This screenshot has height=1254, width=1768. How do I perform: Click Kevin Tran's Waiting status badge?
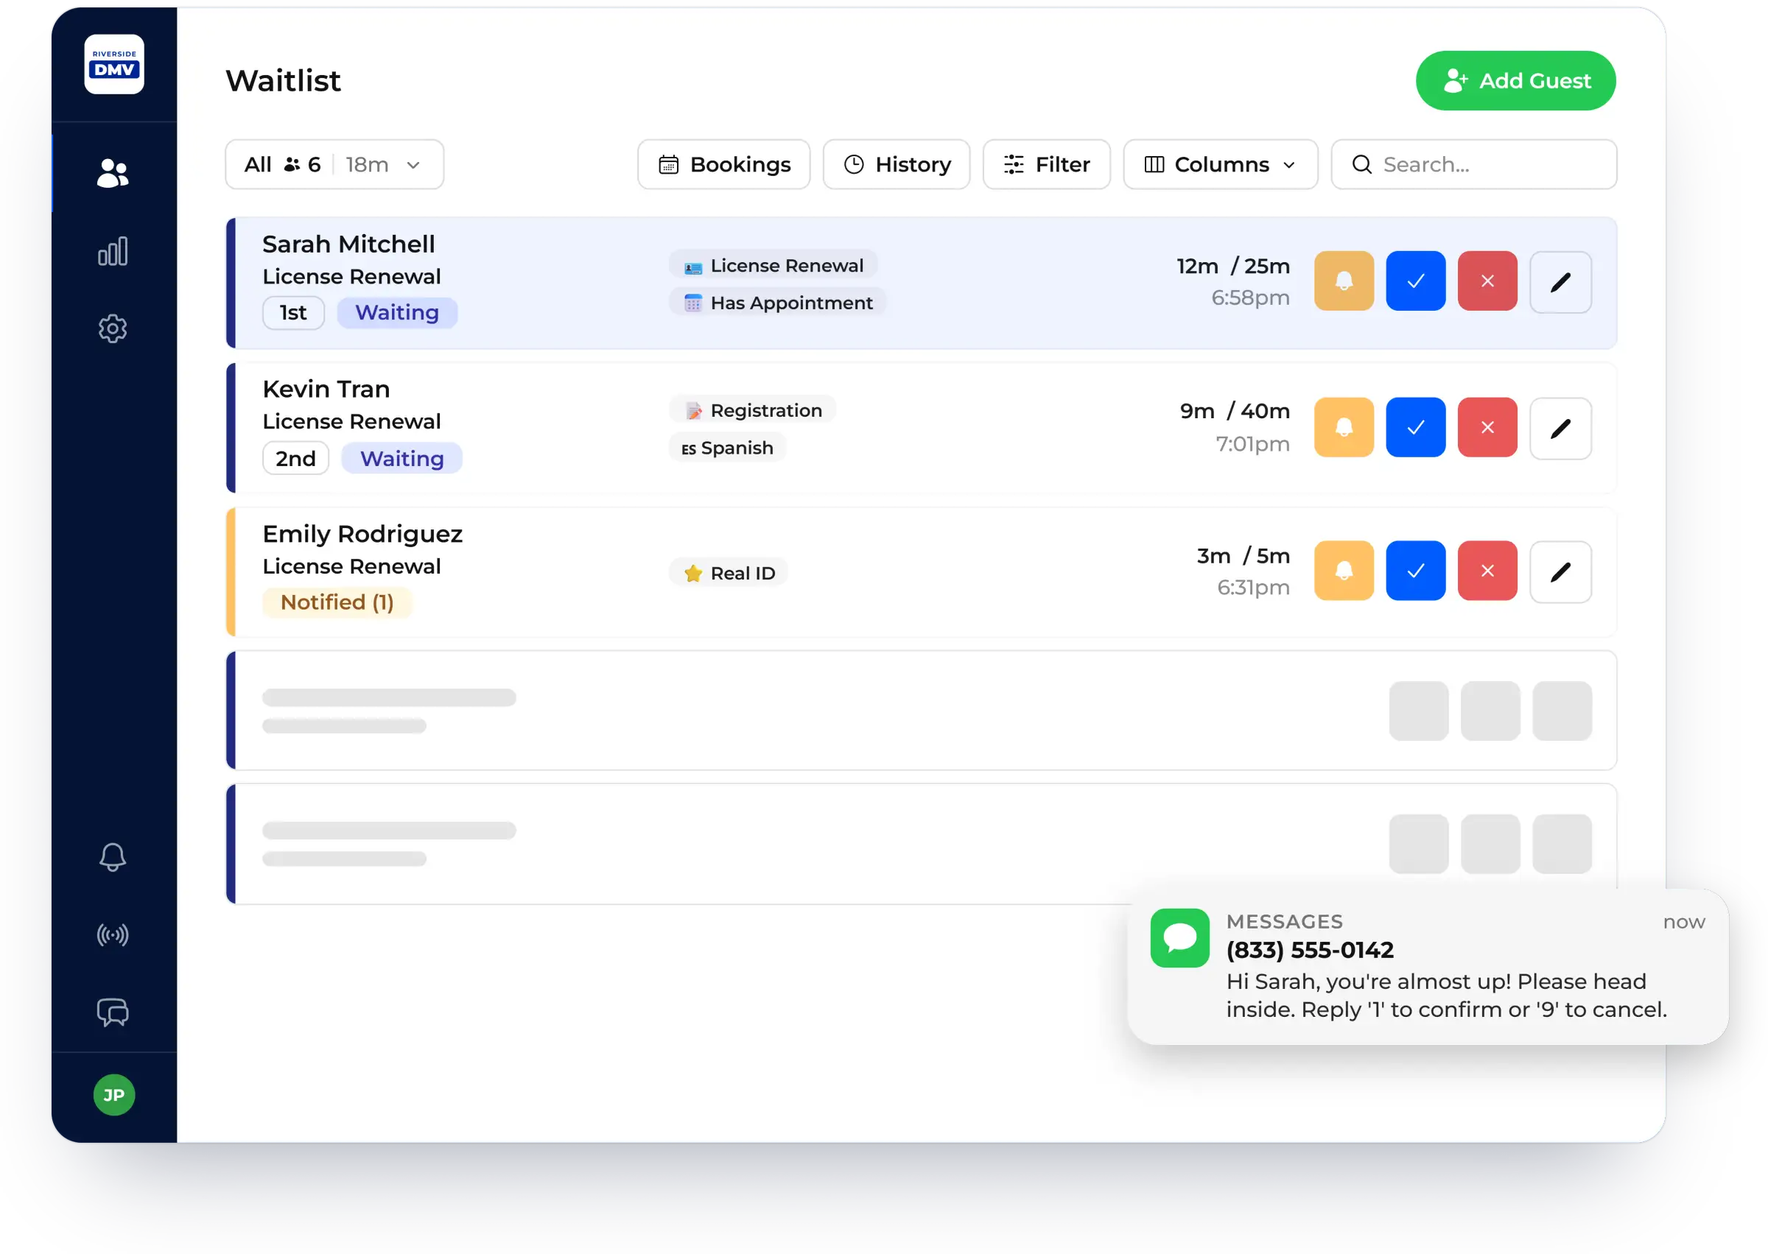(401, 459)
